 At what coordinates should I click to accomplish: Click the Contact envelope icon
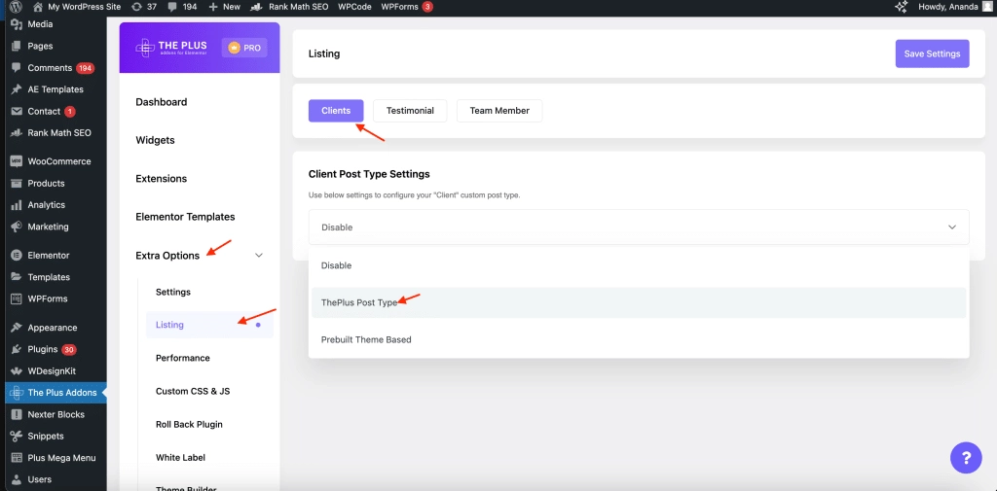tap(17, 111)
